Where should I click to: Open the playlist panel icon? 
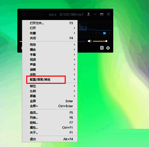(102, 48)
